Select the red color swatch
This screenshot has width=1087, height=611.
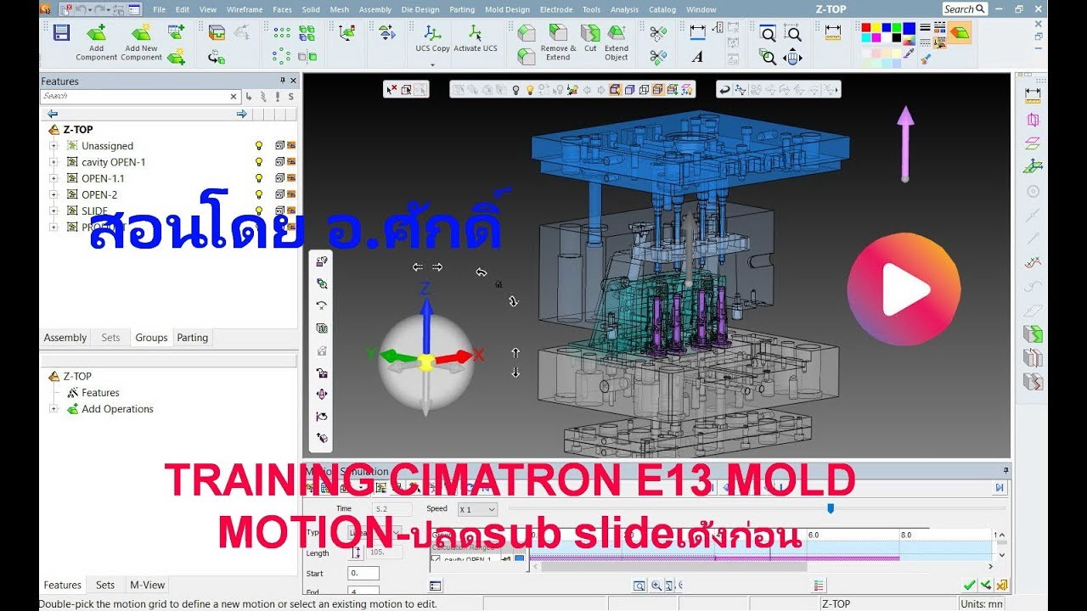coord(867,27)
